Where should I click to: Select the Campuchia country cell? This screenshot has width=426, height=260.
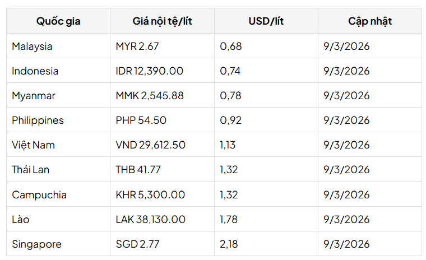coord(39,195)
